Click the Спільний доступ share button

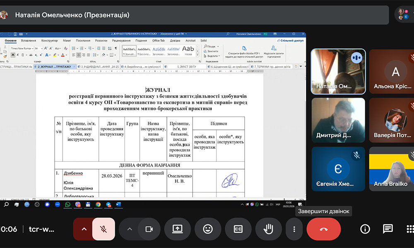coord(291,41)
